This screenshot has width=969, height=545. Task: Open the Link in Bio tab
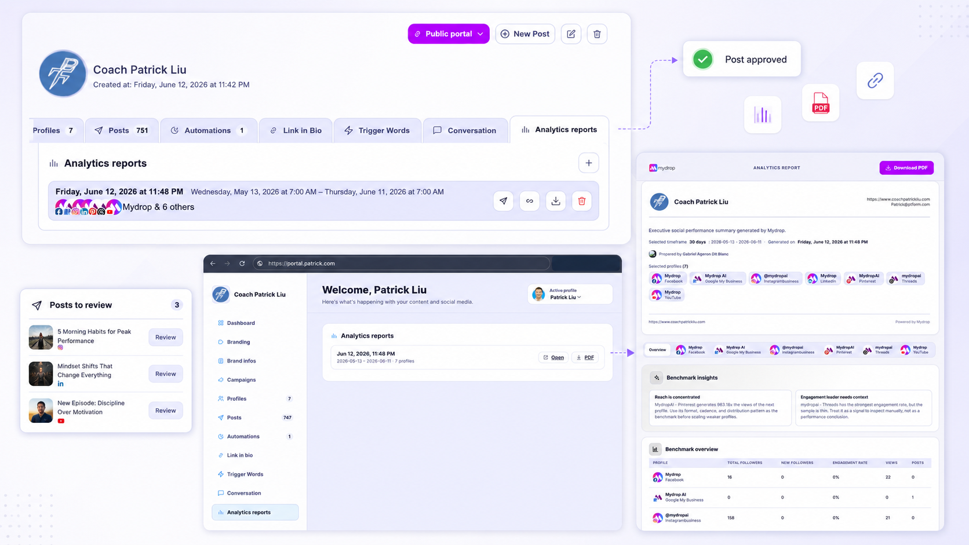pyautogui.click(x=296, y=130)
